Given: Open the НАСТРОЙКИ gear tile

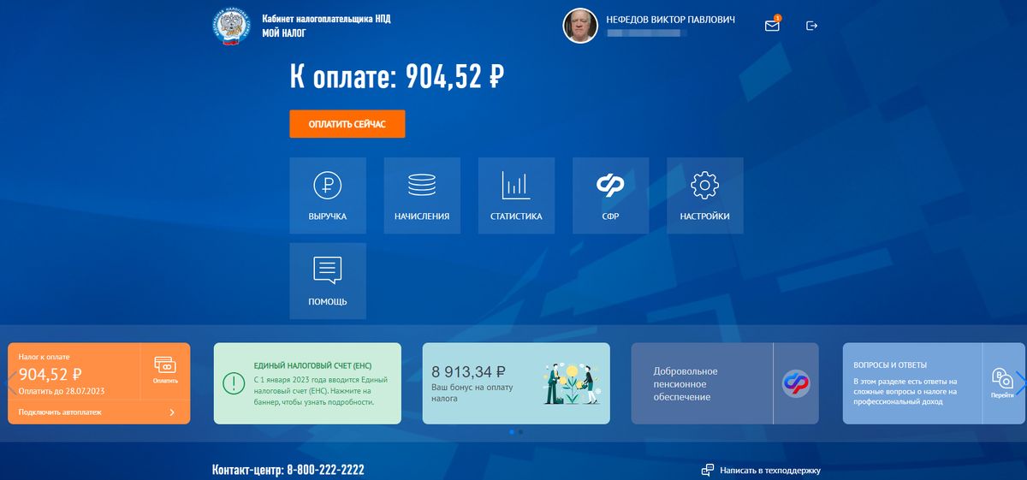Looking at the screenshot, I should click(x=704, y=195).
